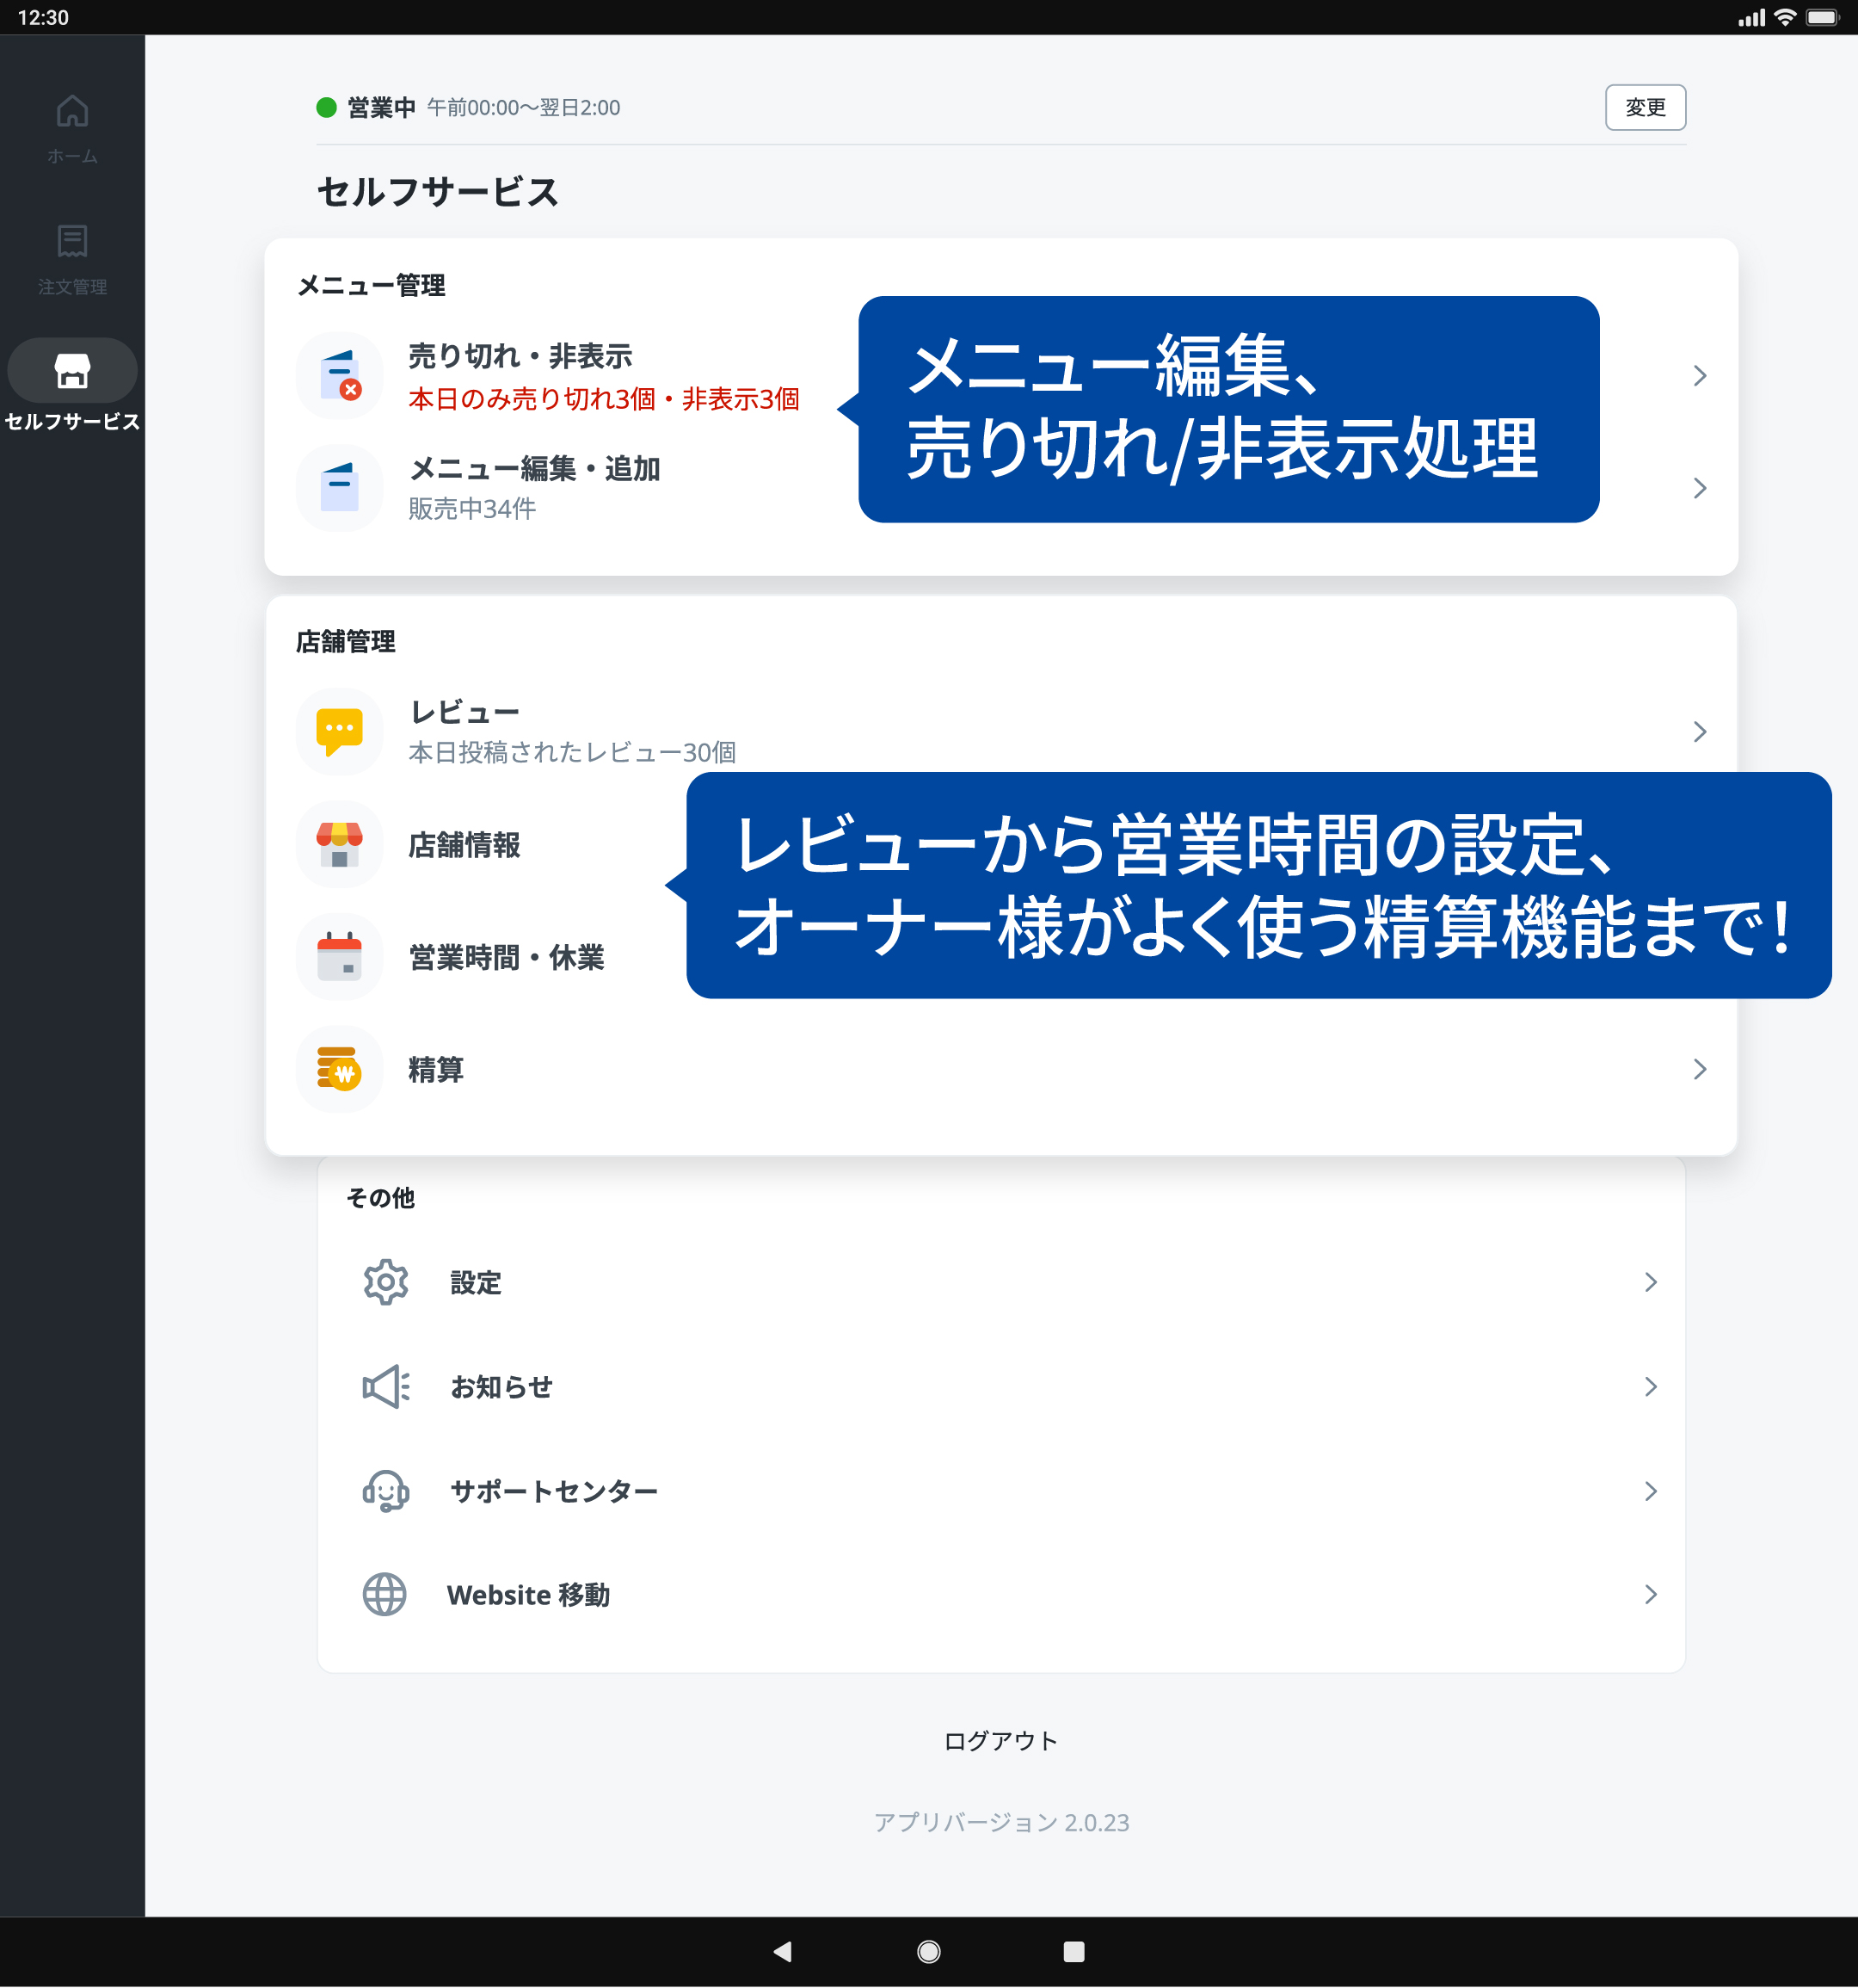Click the 午前00:00〜翌日2:00 hours text

point(524,107)
